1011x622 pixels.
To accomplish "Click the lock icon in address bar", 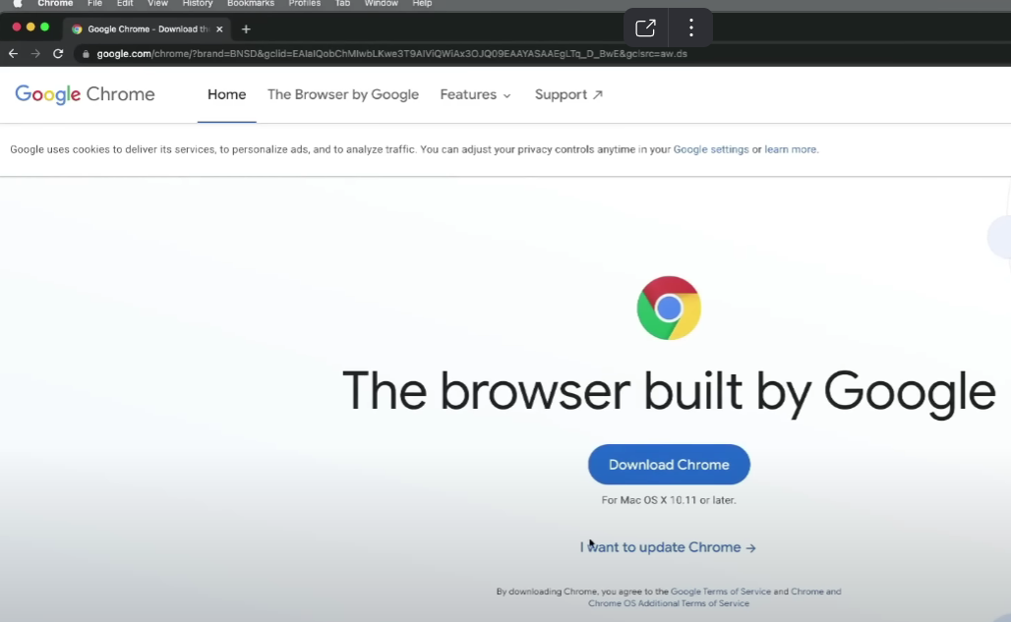I will (86, 54).
